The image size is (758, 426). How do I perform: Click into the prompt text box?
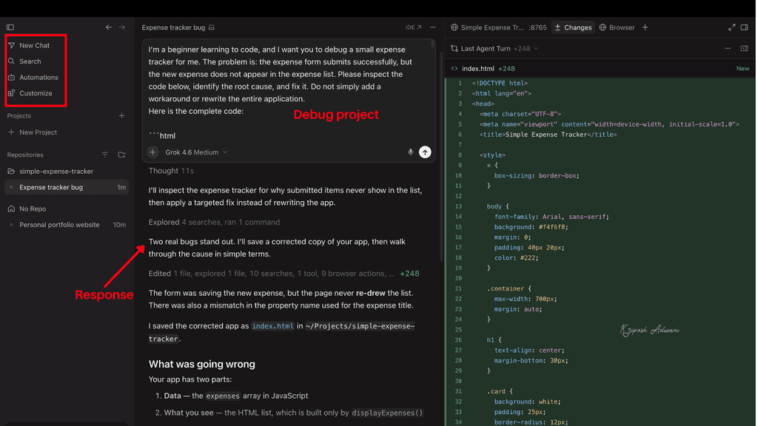point(288,92)
